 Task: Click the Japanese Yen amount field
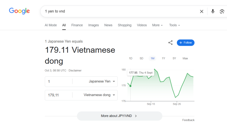pos(59,82)
